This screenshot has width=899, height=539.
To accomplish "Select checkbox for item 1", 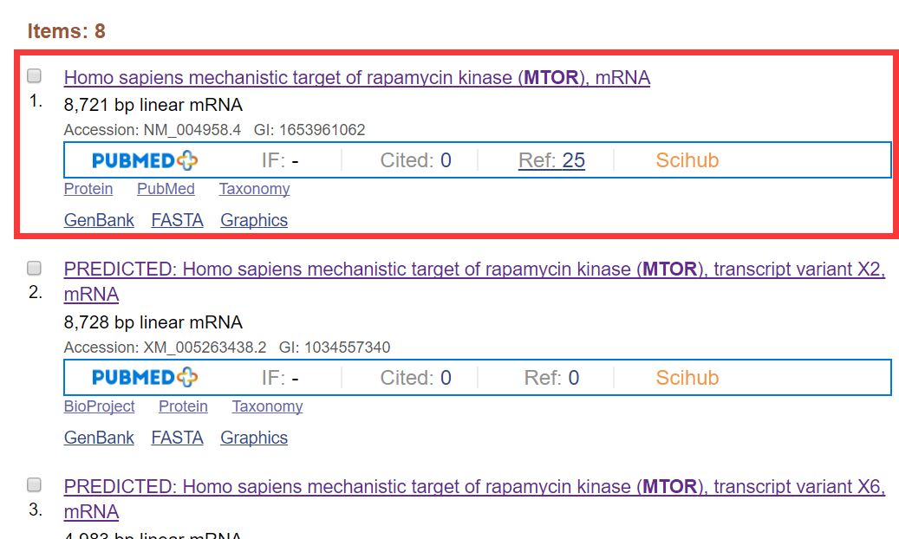I will pyautogui.click(x=34, y=75).
